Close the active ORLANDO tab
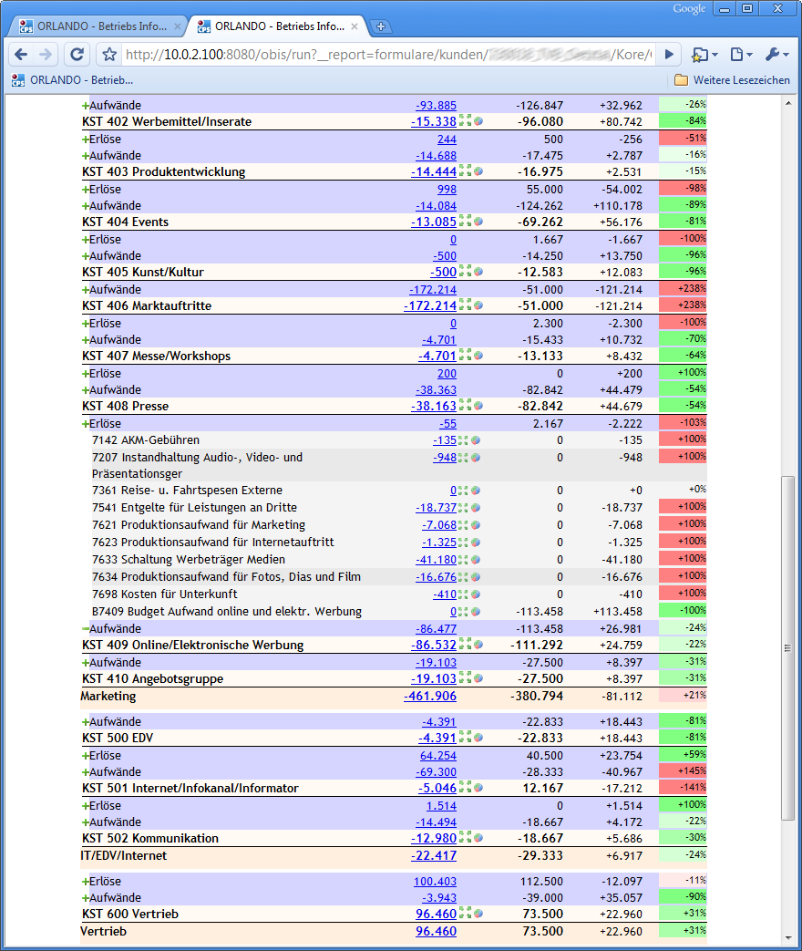 point(355,26)
